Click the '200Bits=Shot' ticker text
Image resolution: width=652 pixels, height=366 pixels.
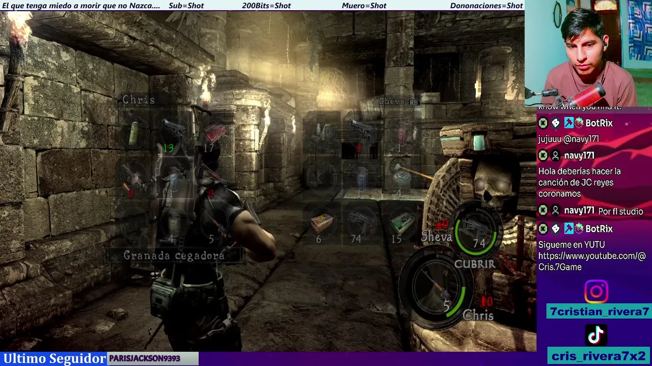pos(266,6)
